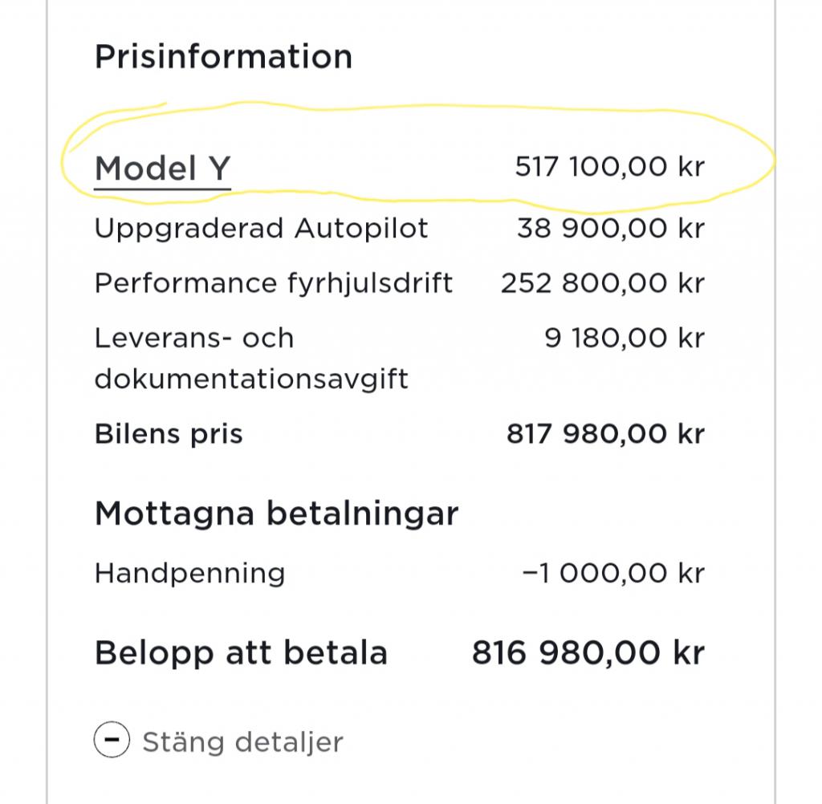This screenshot has height=804, width=822.
Task: Click the 816 980,00 kr amount due
Action: click(x=588, y=653)
